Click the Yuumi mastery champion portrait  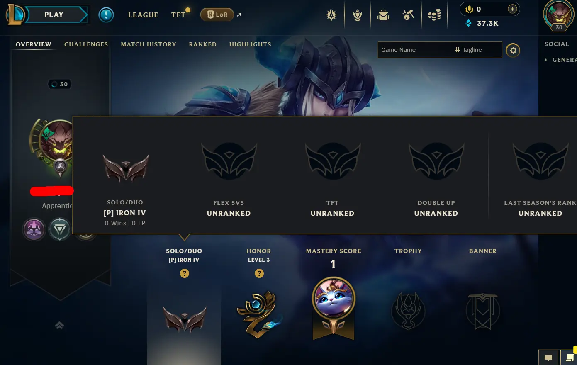tap(334, 299)
